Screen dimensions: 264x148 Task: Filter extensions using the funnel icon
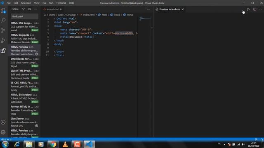click(23, 9)
